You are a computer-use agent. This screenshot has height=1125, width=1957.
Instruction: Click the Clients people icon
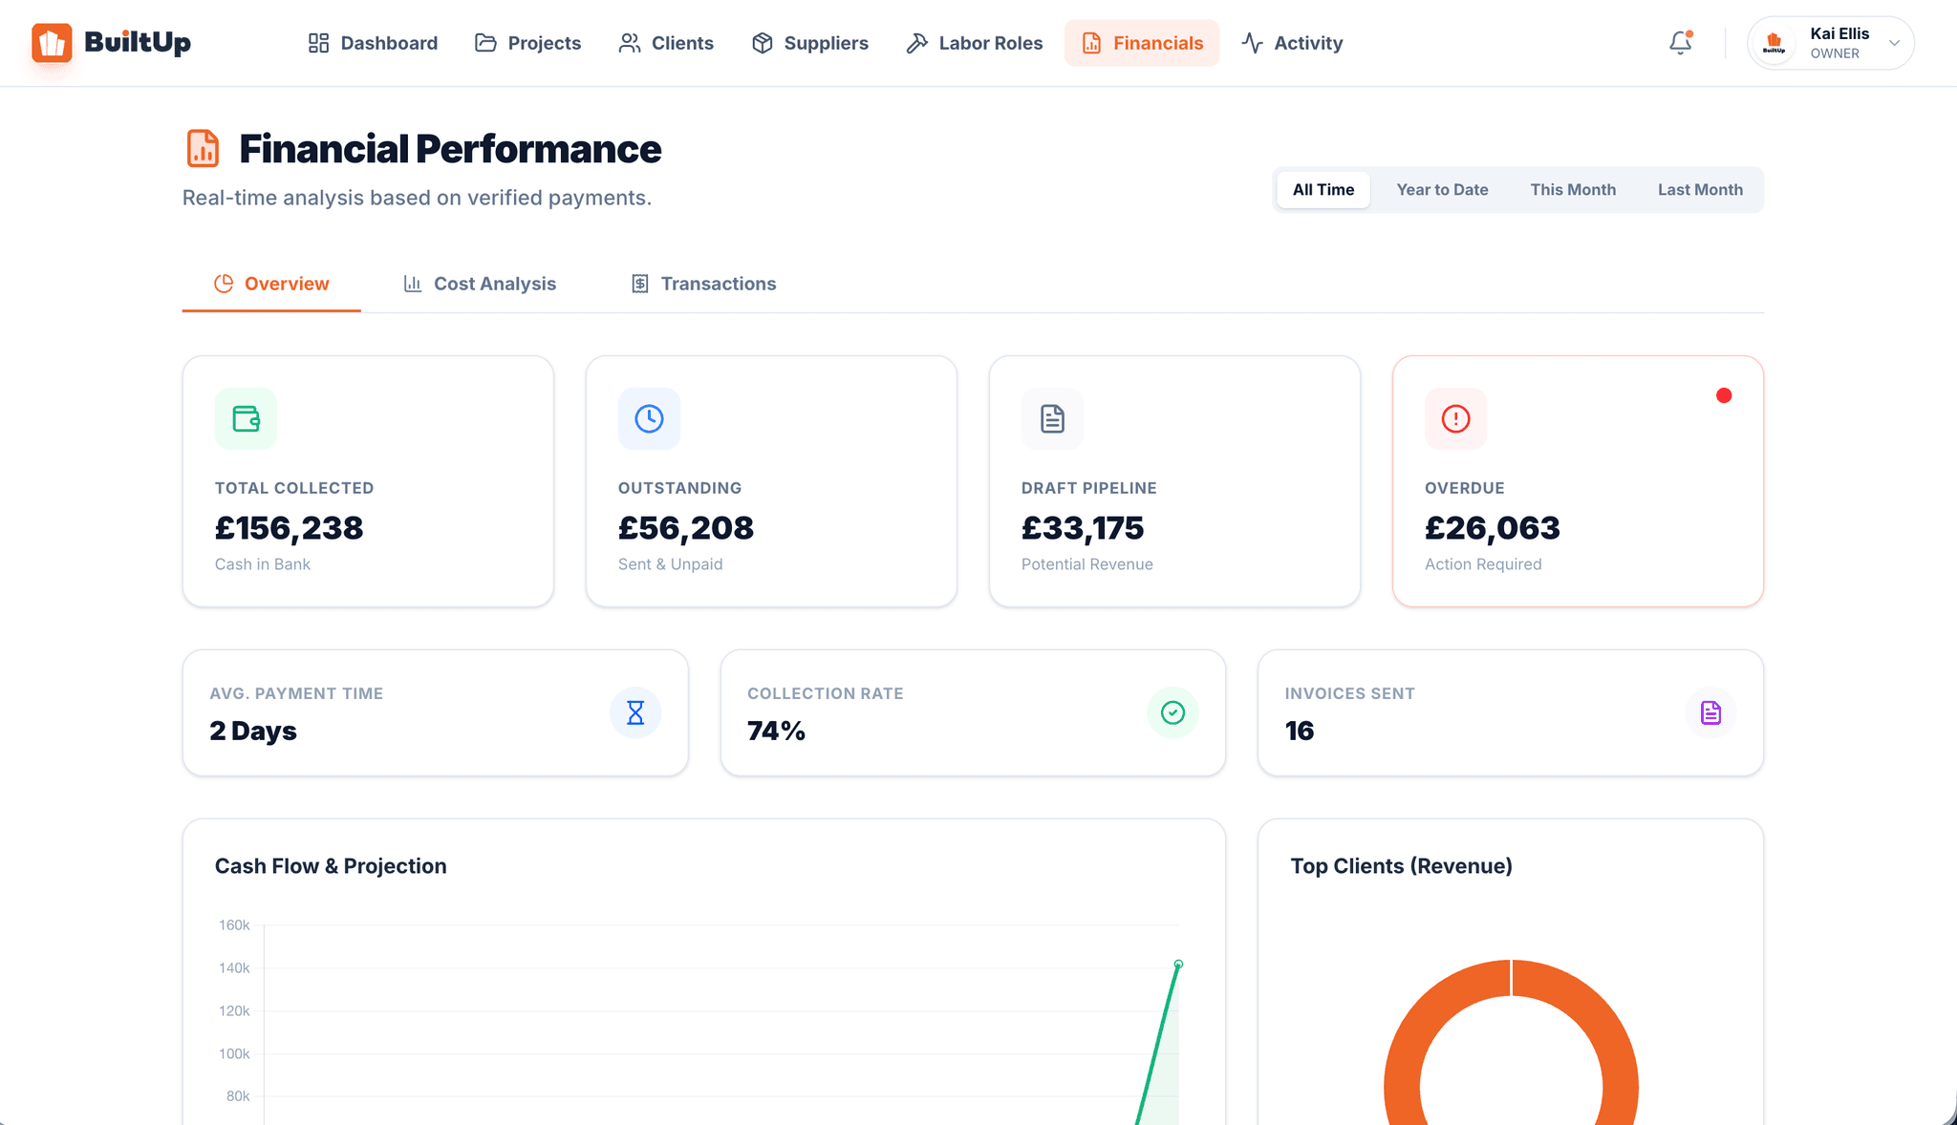pyautogui.click(x=628, y=42)
